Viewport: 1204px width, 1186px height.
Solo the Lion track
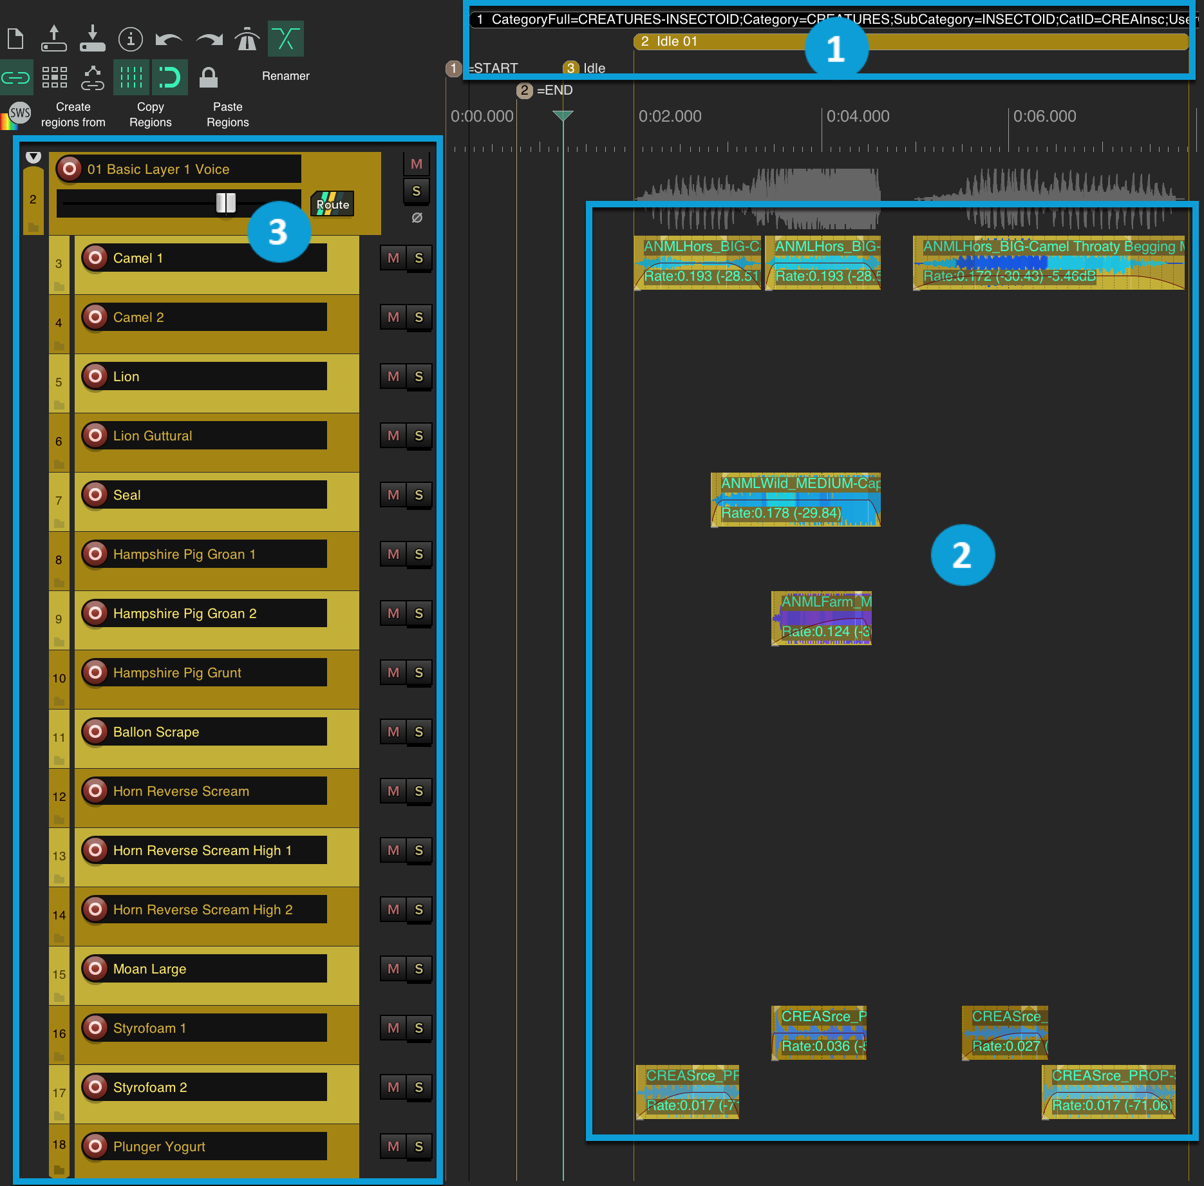tap(419, 377)
